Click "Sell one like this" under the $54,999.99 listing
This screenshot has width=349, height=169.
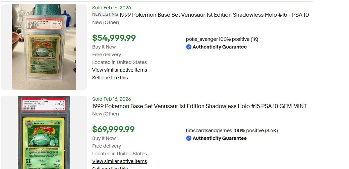tap(110, 78)
